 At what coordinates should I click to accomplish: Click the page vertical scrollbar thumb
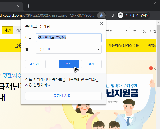158,55
